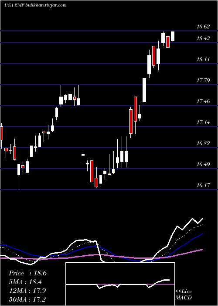Click the USA EMF bullkhan.tbrjar.com title text
This screenshot has width=218, height=306.
pyautogui.click(x=35, y=5)
